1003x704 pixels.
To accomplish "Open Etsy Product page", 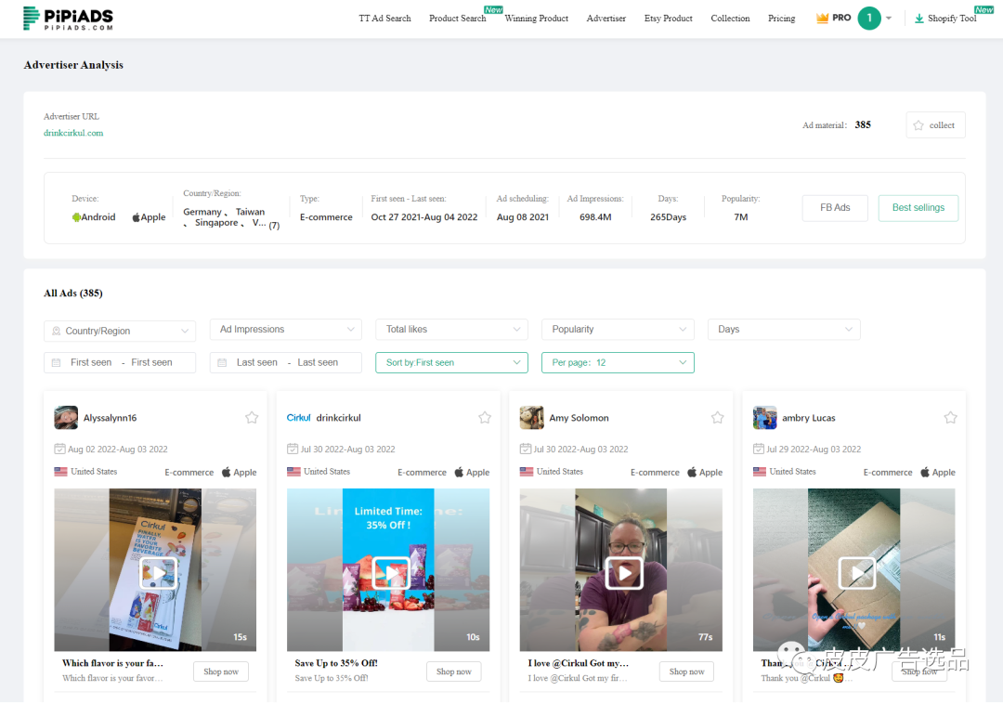I will coord(668,19).
